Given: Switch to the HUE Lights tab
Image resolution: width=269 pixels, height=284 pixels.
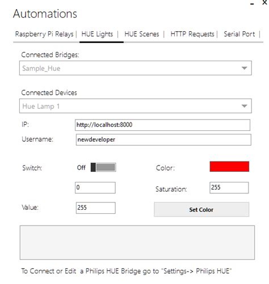Looking at the screenshot, I should pos(97,34).
